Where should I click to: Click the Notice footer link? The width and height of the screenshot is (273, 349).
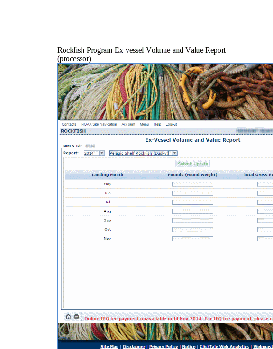tap(189, 346)
